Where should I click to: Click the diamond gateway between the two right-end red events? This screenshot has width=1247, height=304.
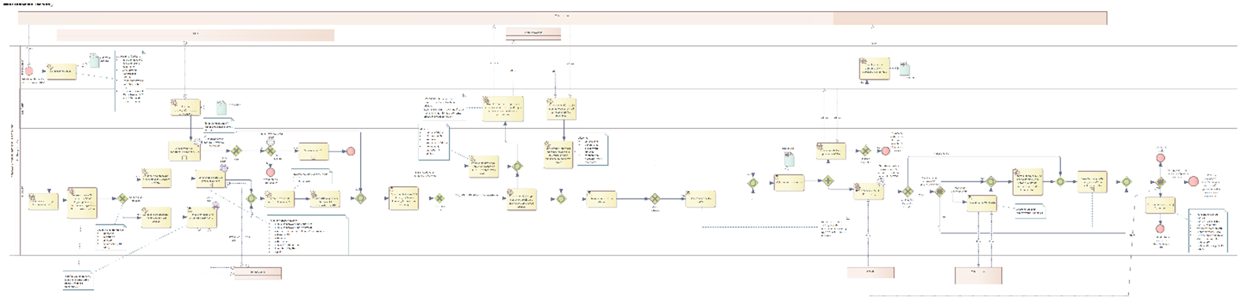pyautogui.click(x=1160, y=181)
